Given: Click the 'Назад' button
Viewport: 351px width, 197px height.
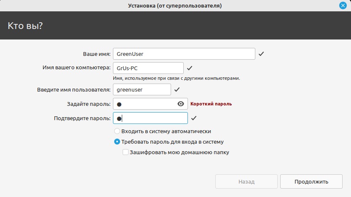Looking at the screenshot, I should [x=246, y=182].
